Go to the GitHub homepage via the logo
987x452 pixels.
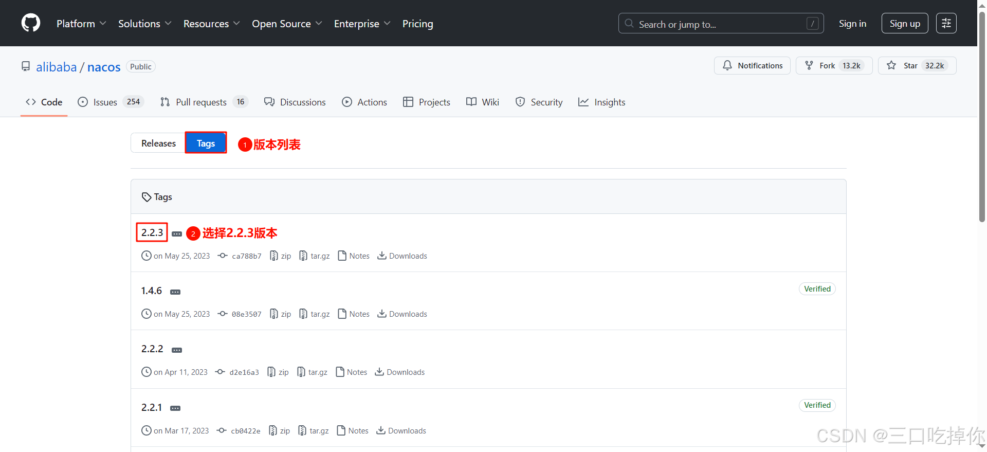[31, 23]
